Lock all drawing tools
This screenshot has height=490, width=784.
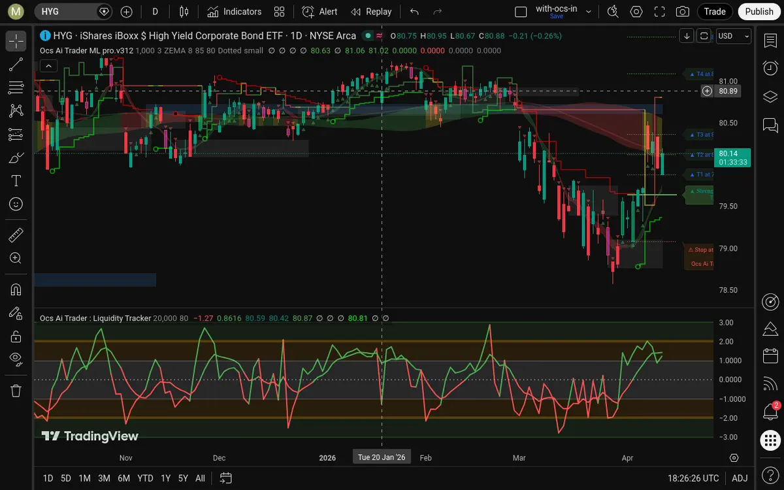point(16,336)
